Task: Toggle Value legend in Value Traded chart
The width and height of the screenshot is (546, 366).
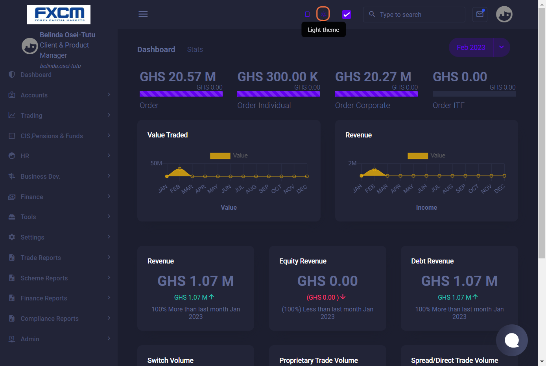Action: click(x=229, y=156)
